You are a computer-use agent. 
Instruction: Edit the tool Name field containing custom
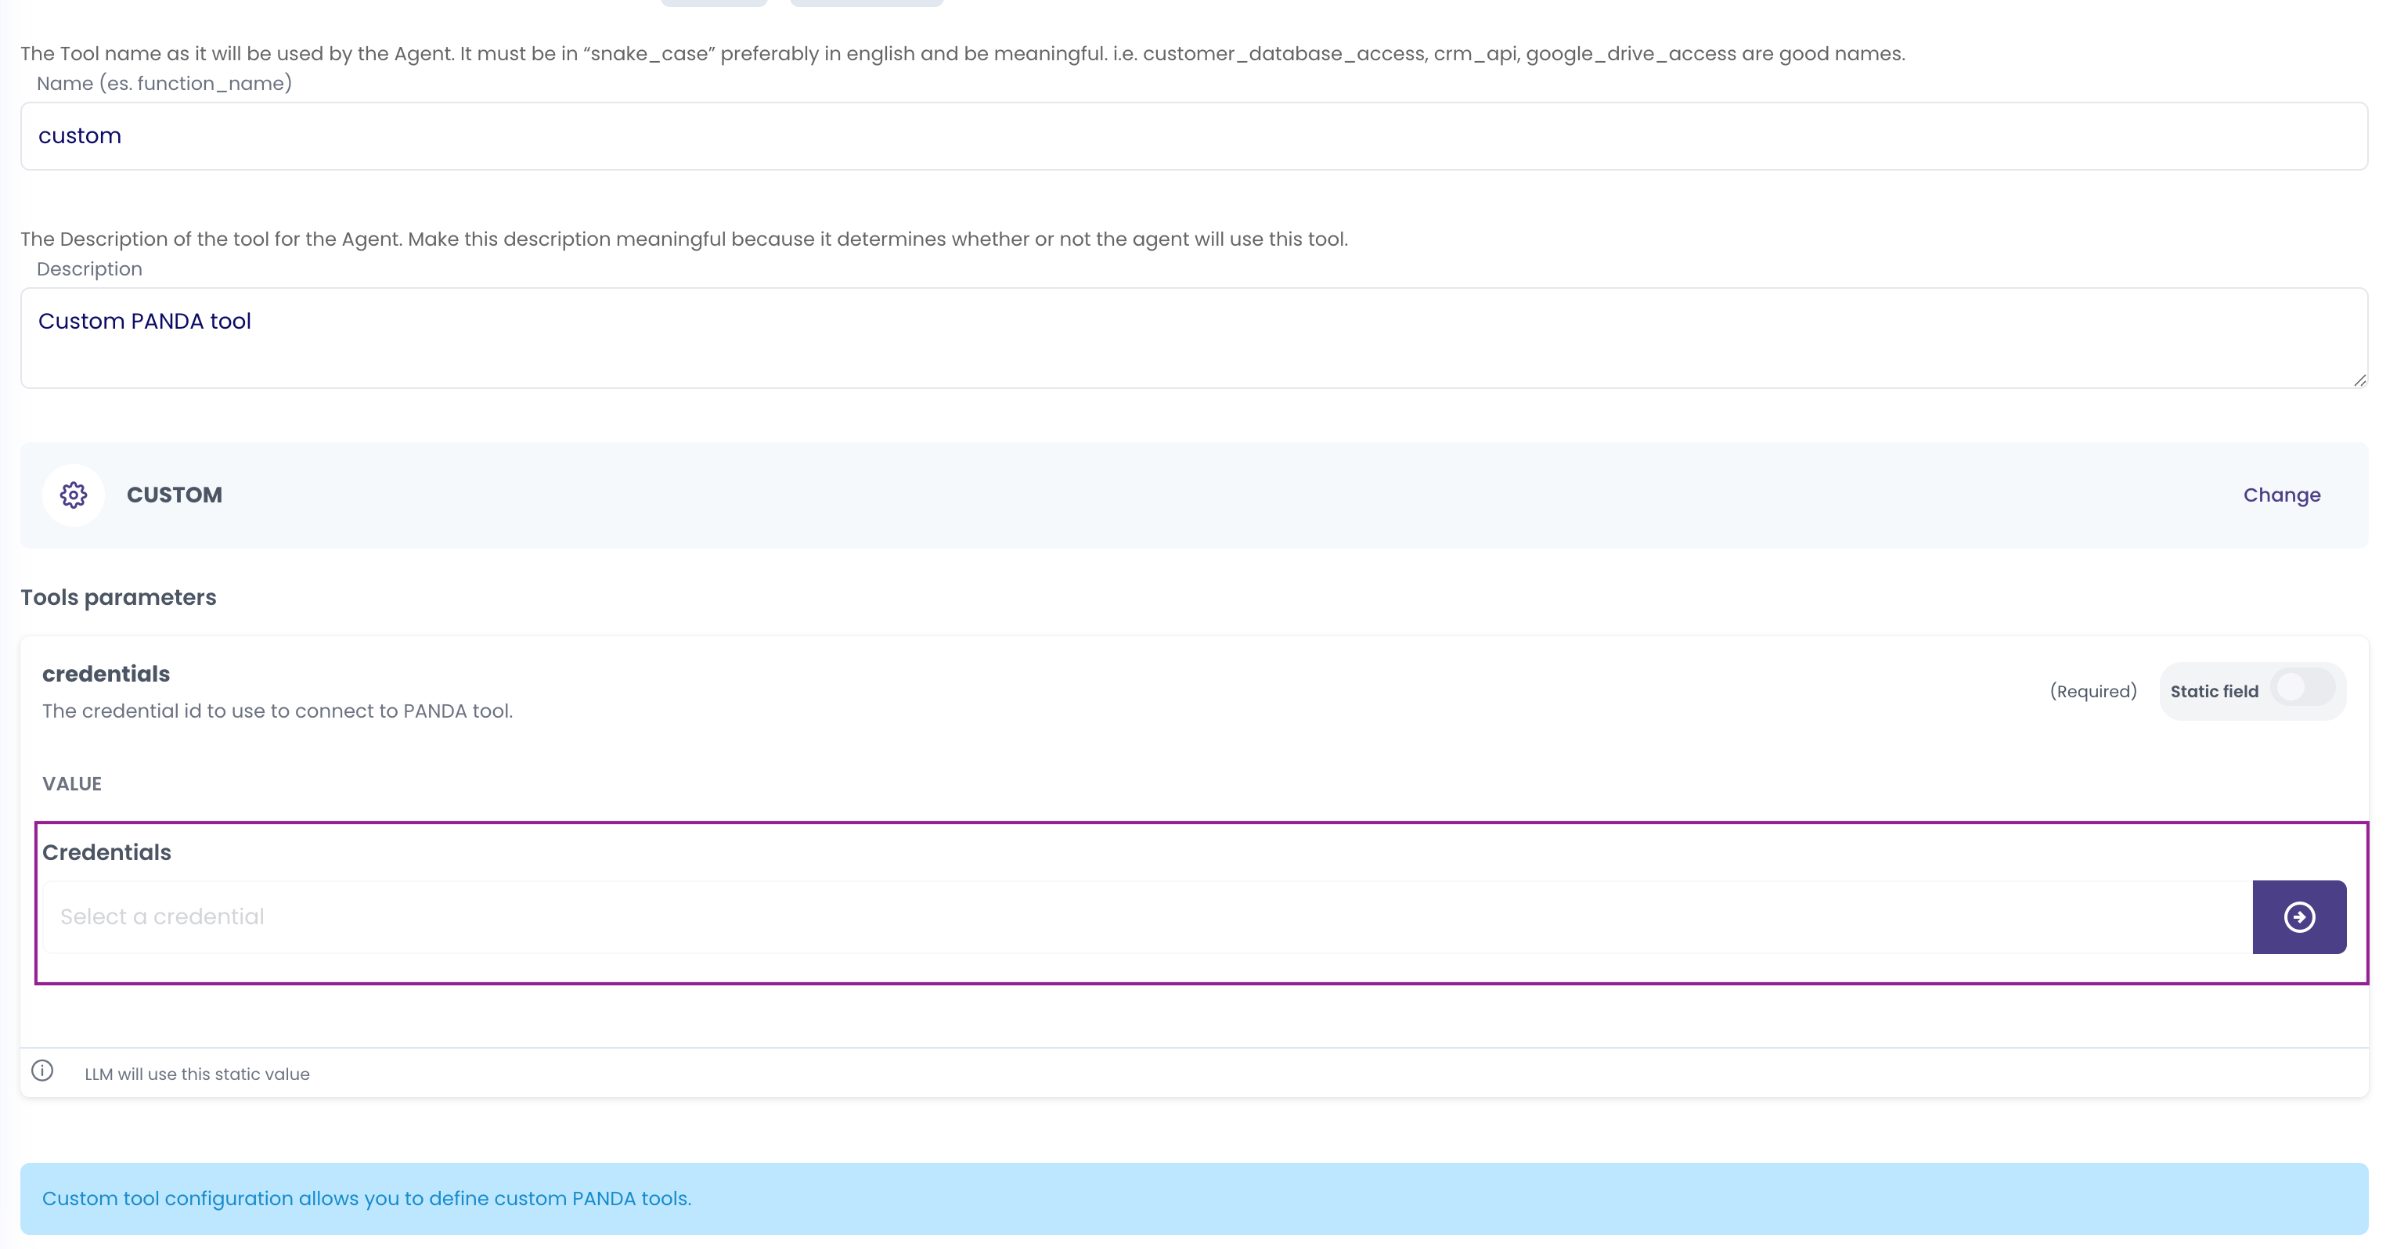1194,136
